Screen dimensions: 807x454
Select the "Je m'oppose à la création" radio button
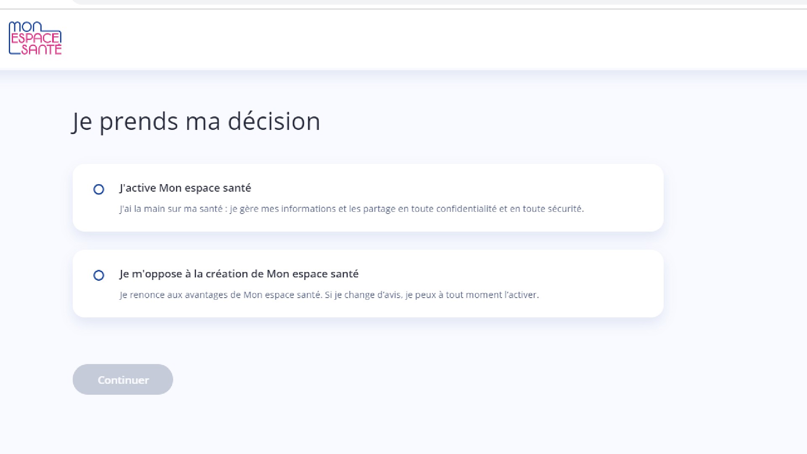(x=99, y=275)
